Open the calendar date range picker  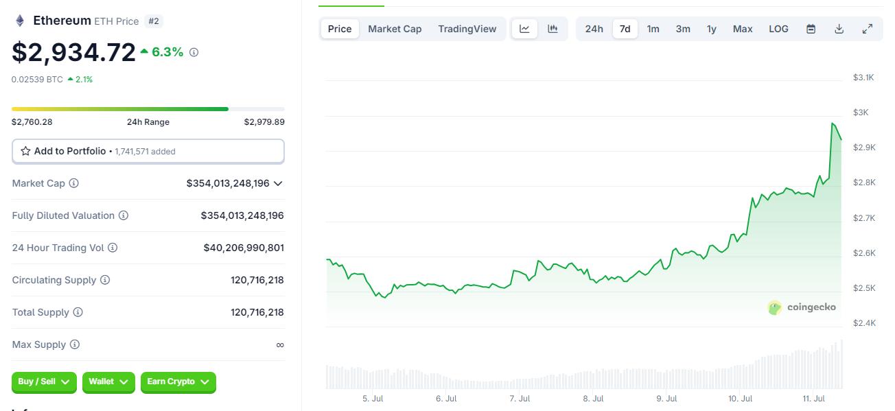click(811, 29)
